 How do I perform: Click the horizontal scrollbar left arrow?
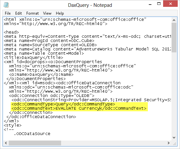pos(6,143)
